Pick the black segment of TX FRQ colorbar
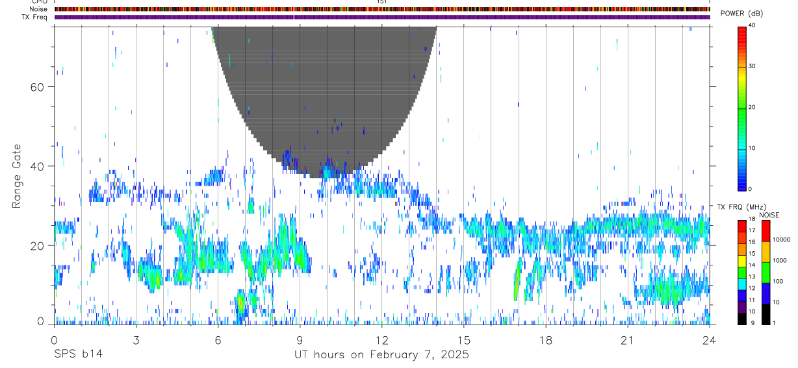798x368 pixels. click(742, 319)
